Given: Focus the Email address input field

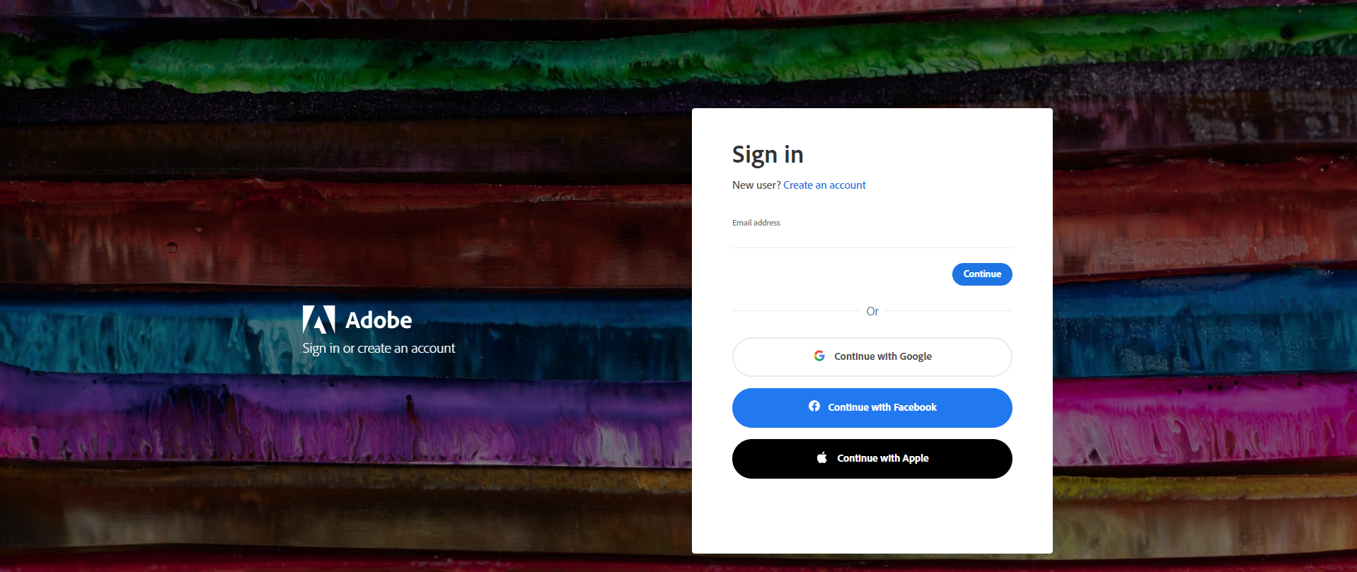Looking at the screenshot, I should point(872,238).
